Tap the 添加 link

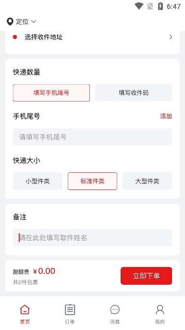166,116
